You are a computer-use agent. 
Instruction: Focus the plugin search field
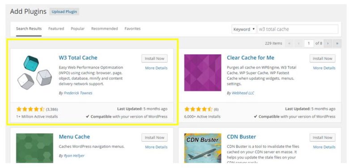point(298,29)
